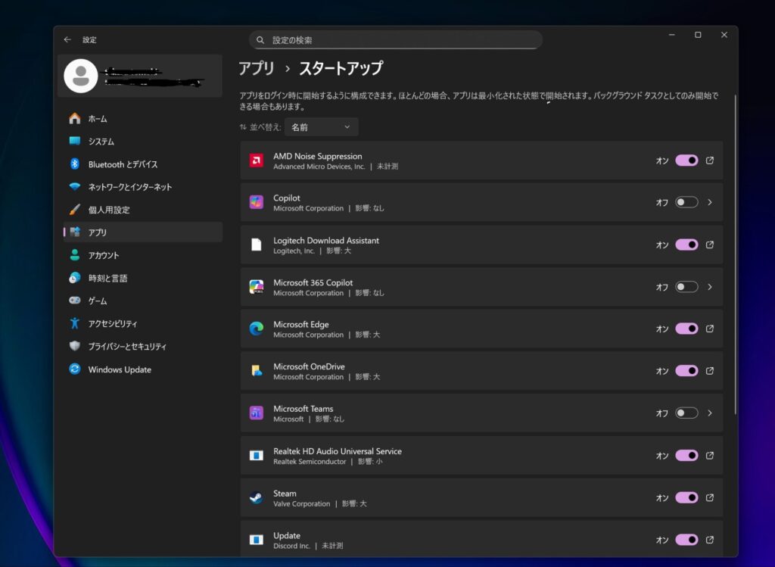Open external link icon for Realtek HD Audio
Screen dimensions: 775x567
(709, 456)
